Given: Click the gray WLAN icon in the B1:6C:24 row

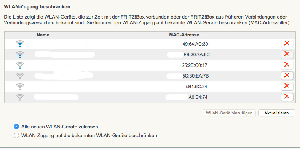Looking at the screenshot, I should coord(20,87).
